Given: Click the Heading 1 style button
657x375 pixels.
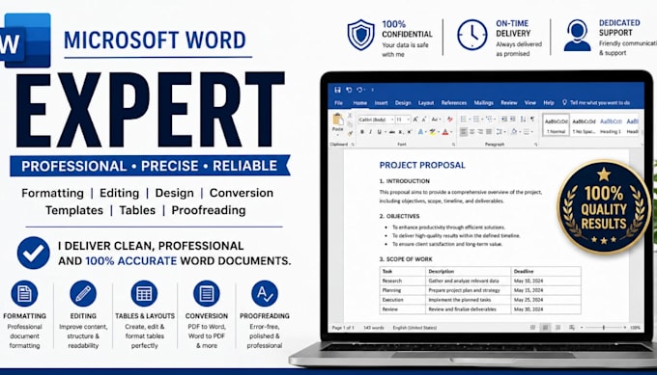Looking at the screenshot, I should (611, 125).
